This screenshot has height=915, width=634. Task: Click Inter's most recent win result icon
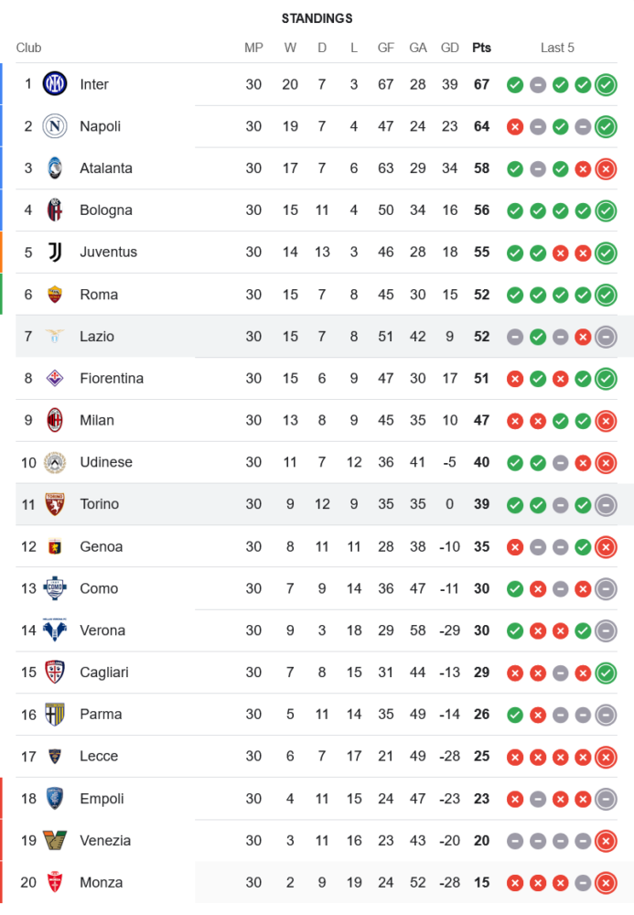605,85
